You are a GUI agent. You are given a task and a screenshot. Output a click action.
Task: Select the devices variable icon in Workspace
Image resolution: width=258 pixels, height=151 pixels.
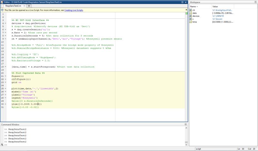(191, 16)
